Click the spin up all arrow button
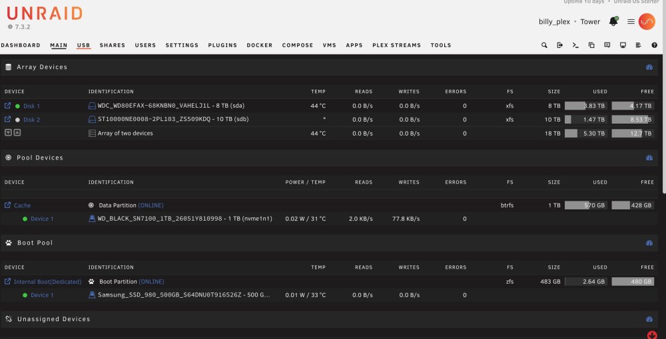 17,133
